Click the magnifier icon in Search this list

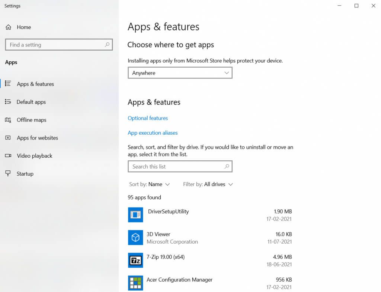tap(227, 166)
